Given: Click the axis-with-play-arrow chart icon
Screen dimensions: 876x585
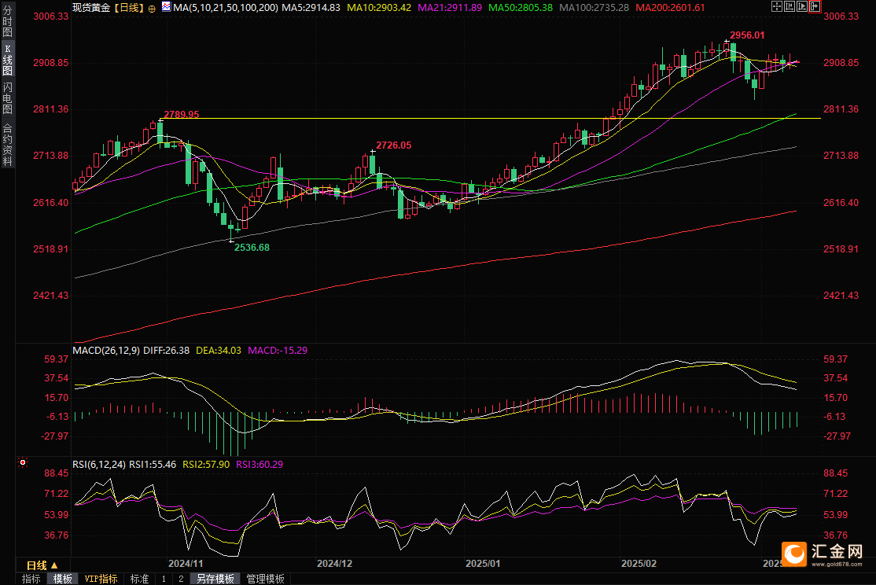Looking at the screenshot, I should tap(802, 7).
